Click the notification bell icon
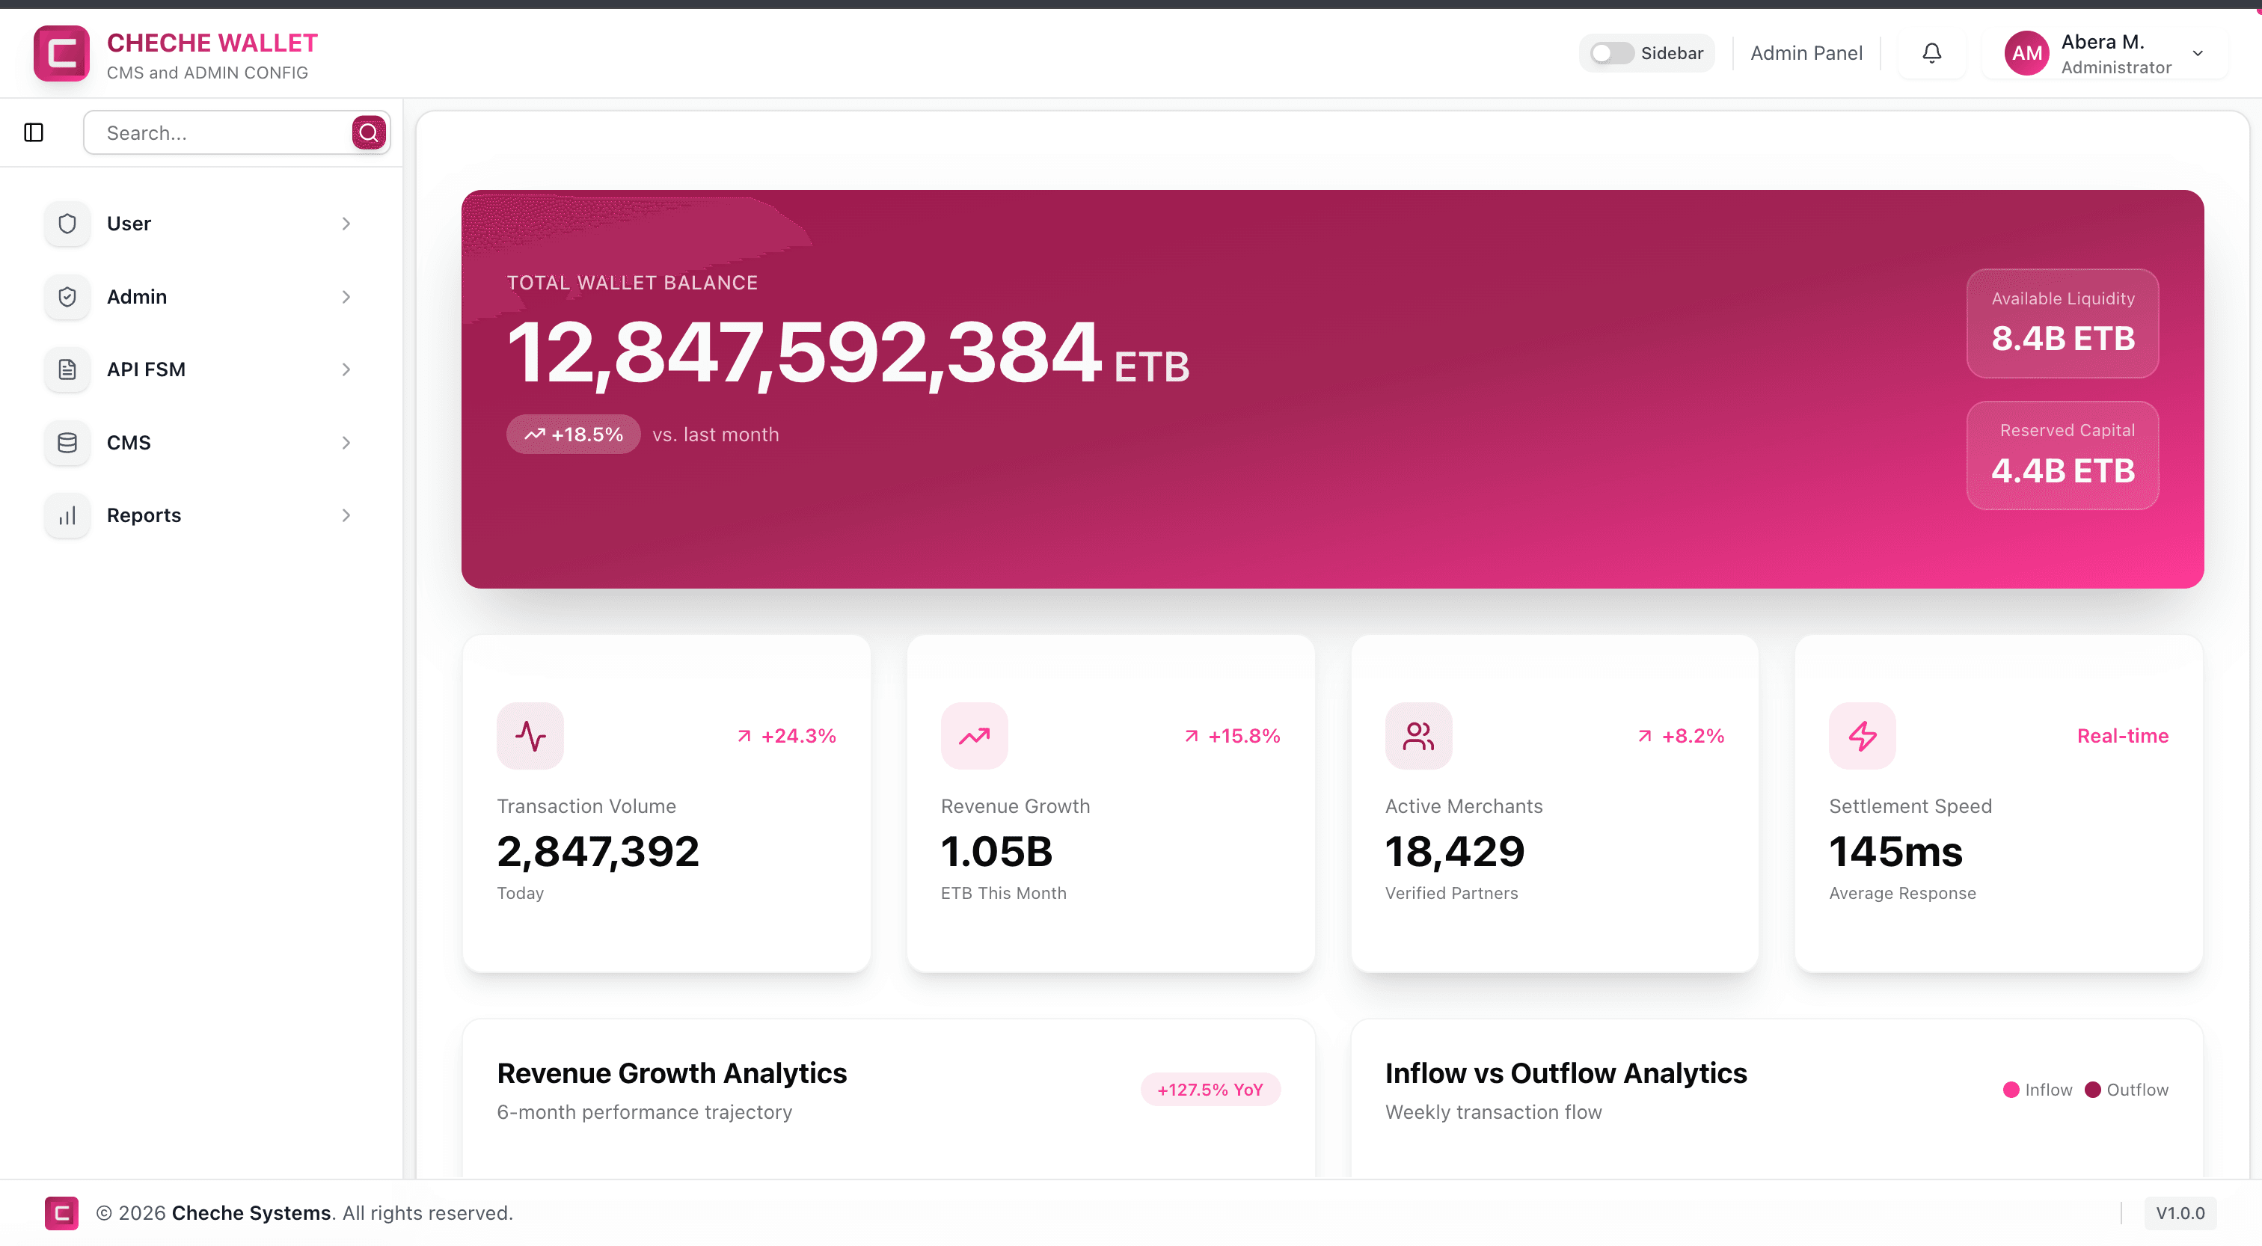The width and height of the screenshot is (2262, 1246). pos(1931,52)
